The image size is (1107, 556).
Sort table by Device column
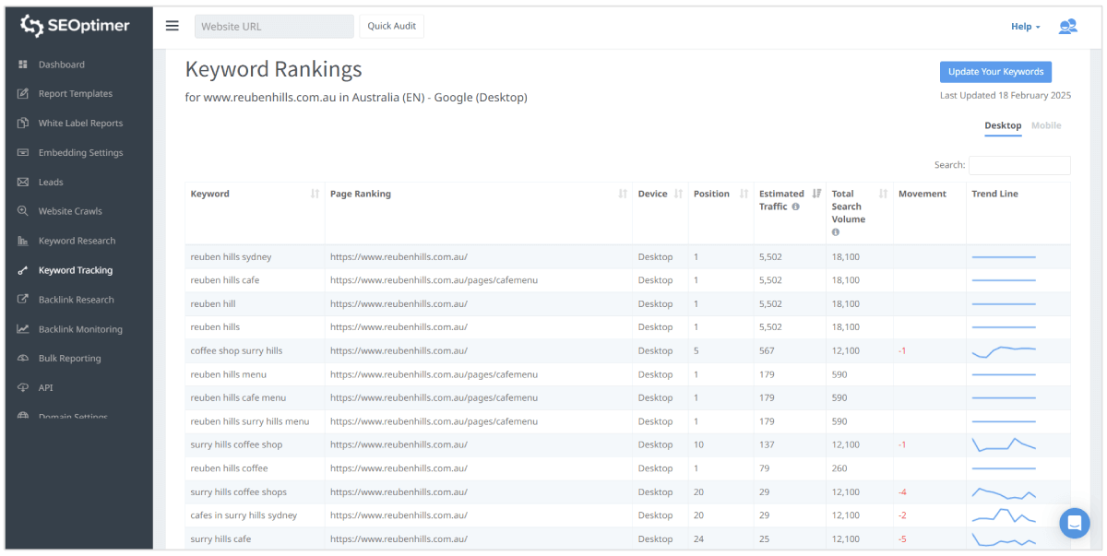pyautogui.click(x=678, y=194)
